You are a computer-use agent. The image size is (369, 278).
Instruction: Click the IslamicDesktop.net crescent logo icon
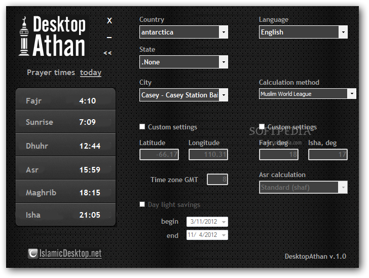click(33, 254)
